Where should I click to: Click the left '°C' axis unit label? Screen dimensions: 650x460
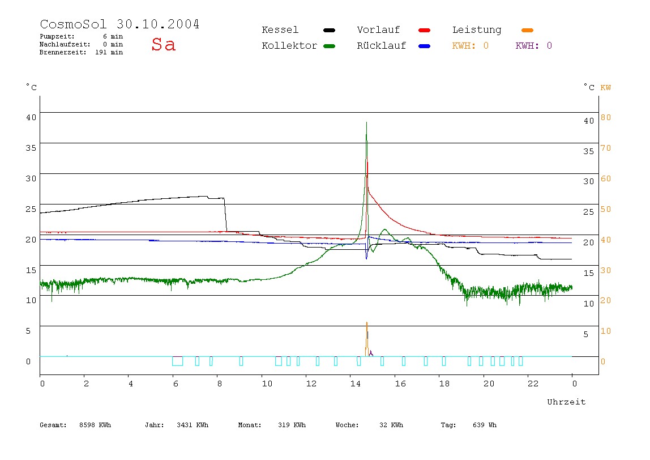(x=31, y=87)
